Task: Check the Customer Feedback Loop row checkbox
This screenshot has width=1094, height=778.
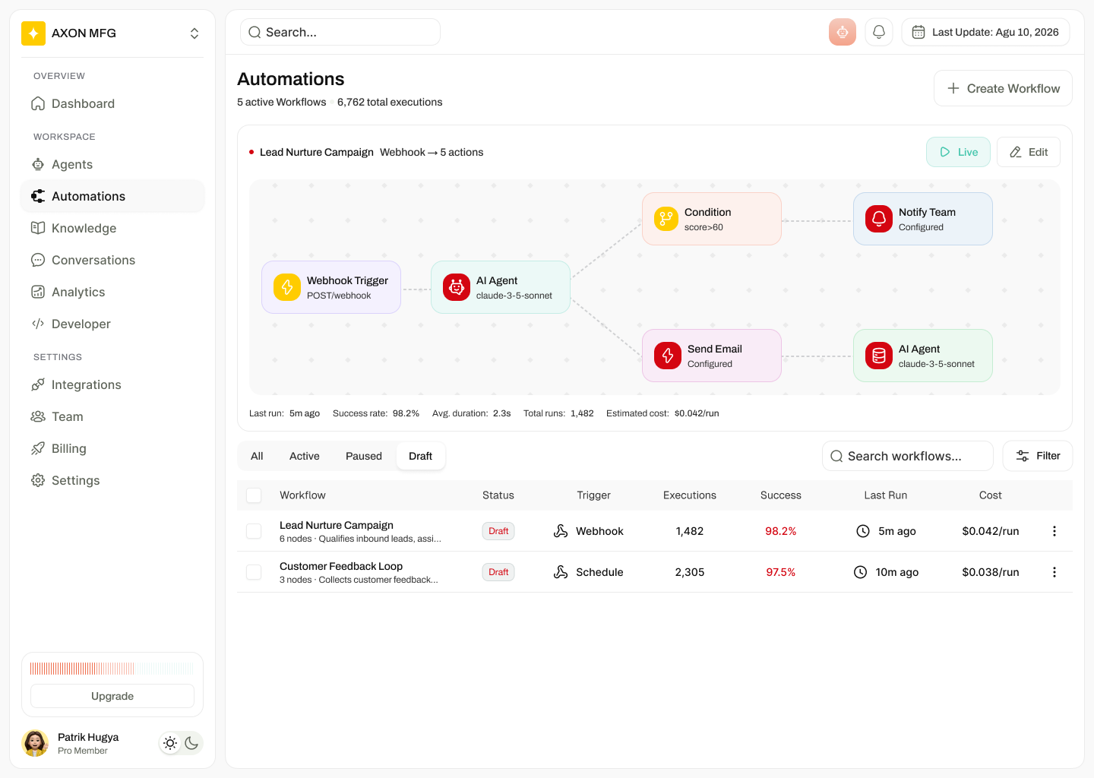Action: coord(254,572)
